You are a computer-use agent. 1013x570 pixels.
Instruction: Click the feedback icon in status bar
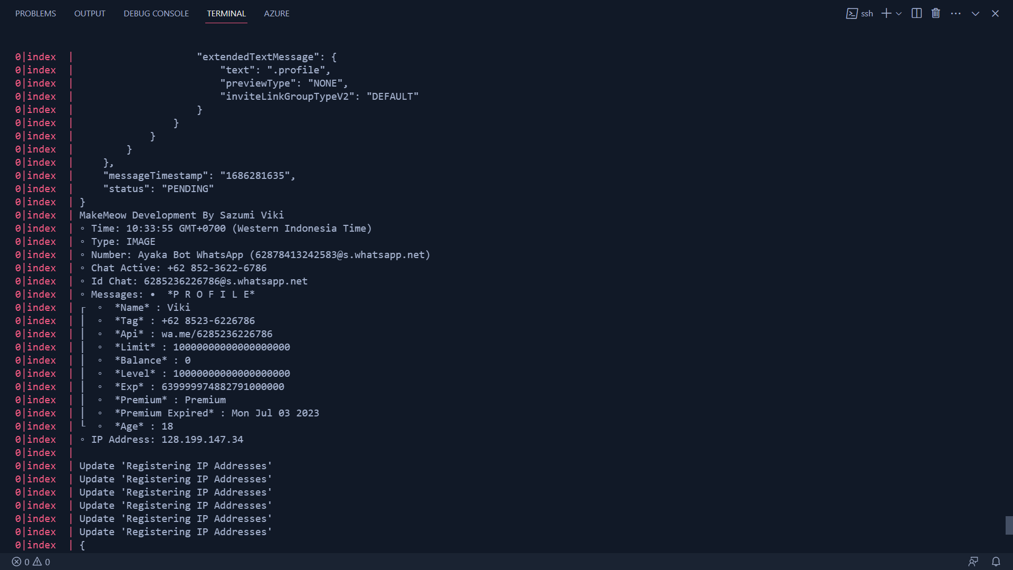pos(973,562)
